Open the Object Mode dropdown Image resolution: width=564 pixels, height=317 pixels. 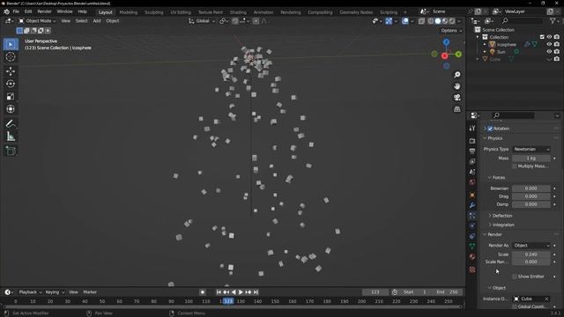(x=37, y=21)
